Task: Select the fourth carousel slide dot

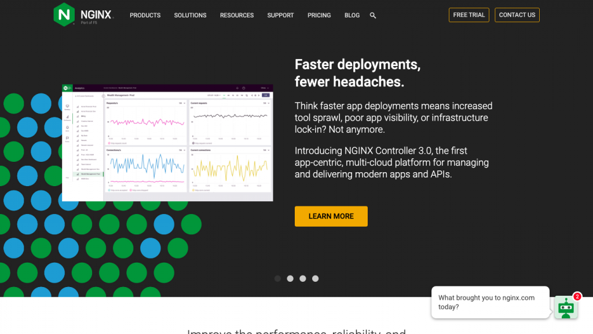Action: click(316, 279)
